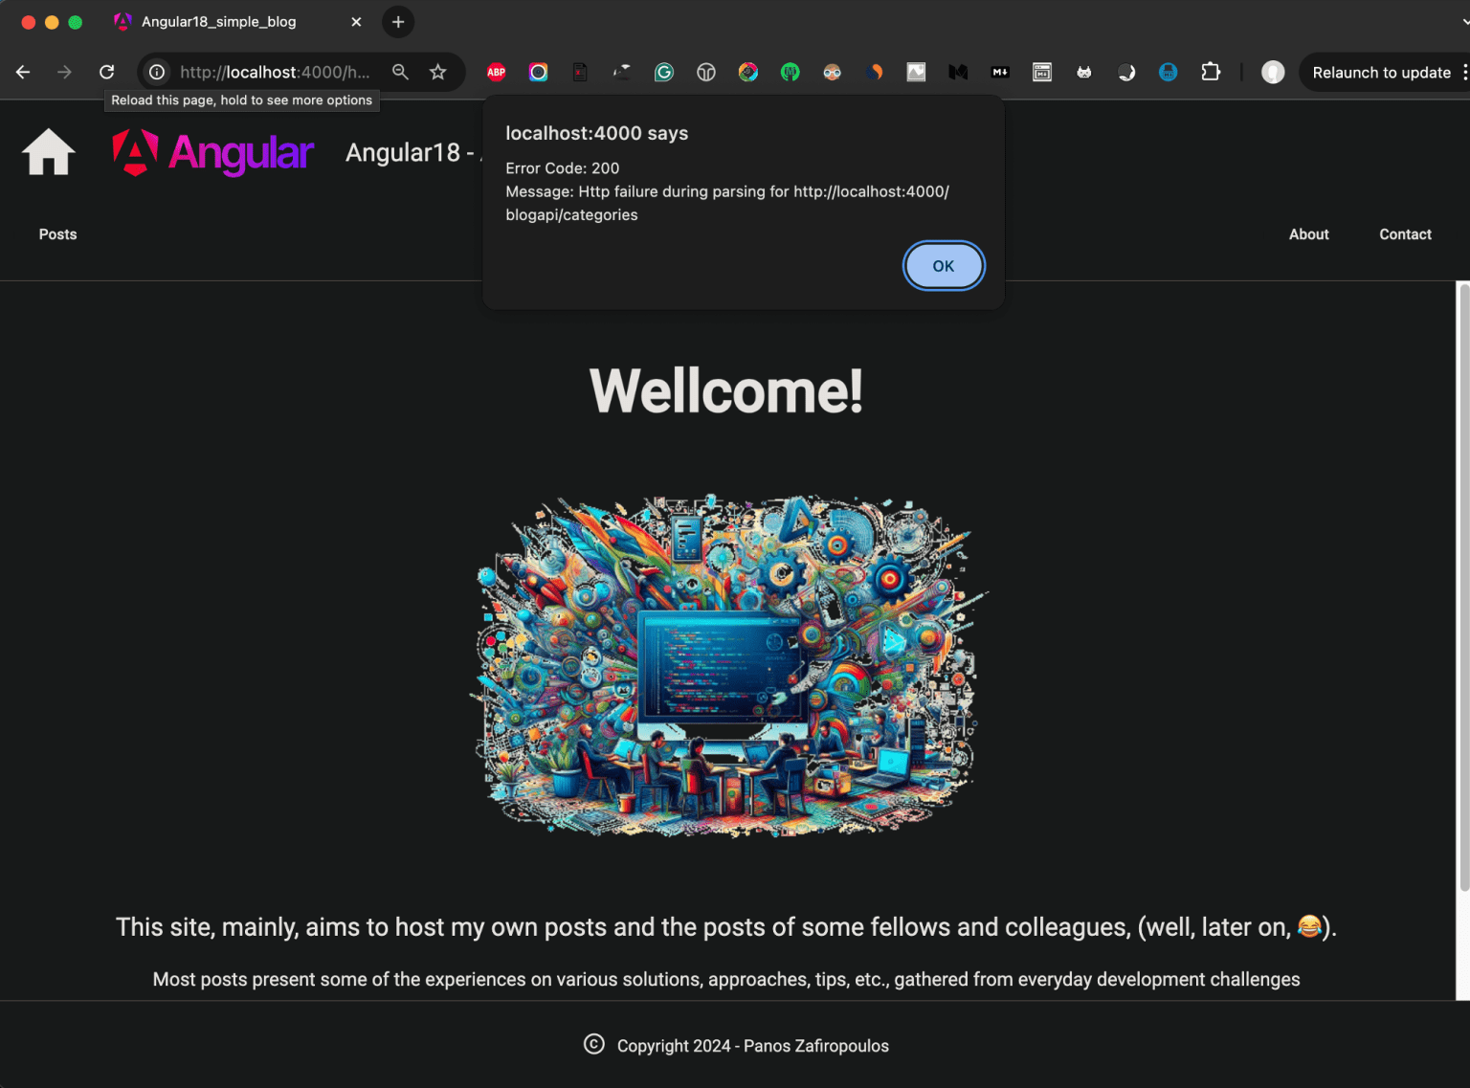1470x1088 pixels.
Task: Open the Chrome profile avatar
Action: 1272,72
